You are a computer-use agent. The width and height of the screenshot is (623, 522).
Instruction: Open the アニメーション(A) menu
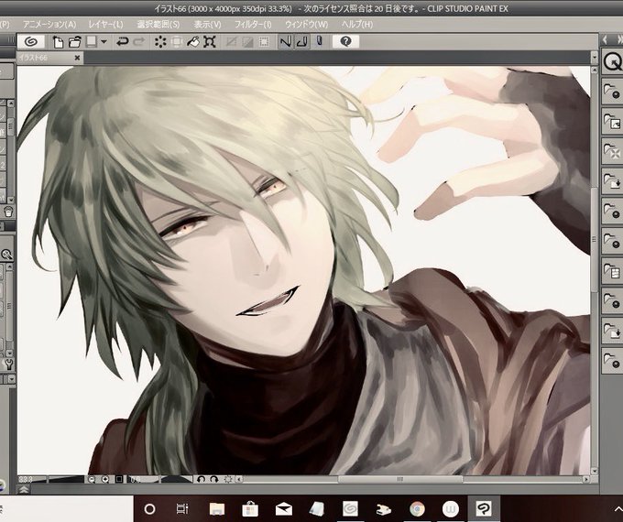49,25
